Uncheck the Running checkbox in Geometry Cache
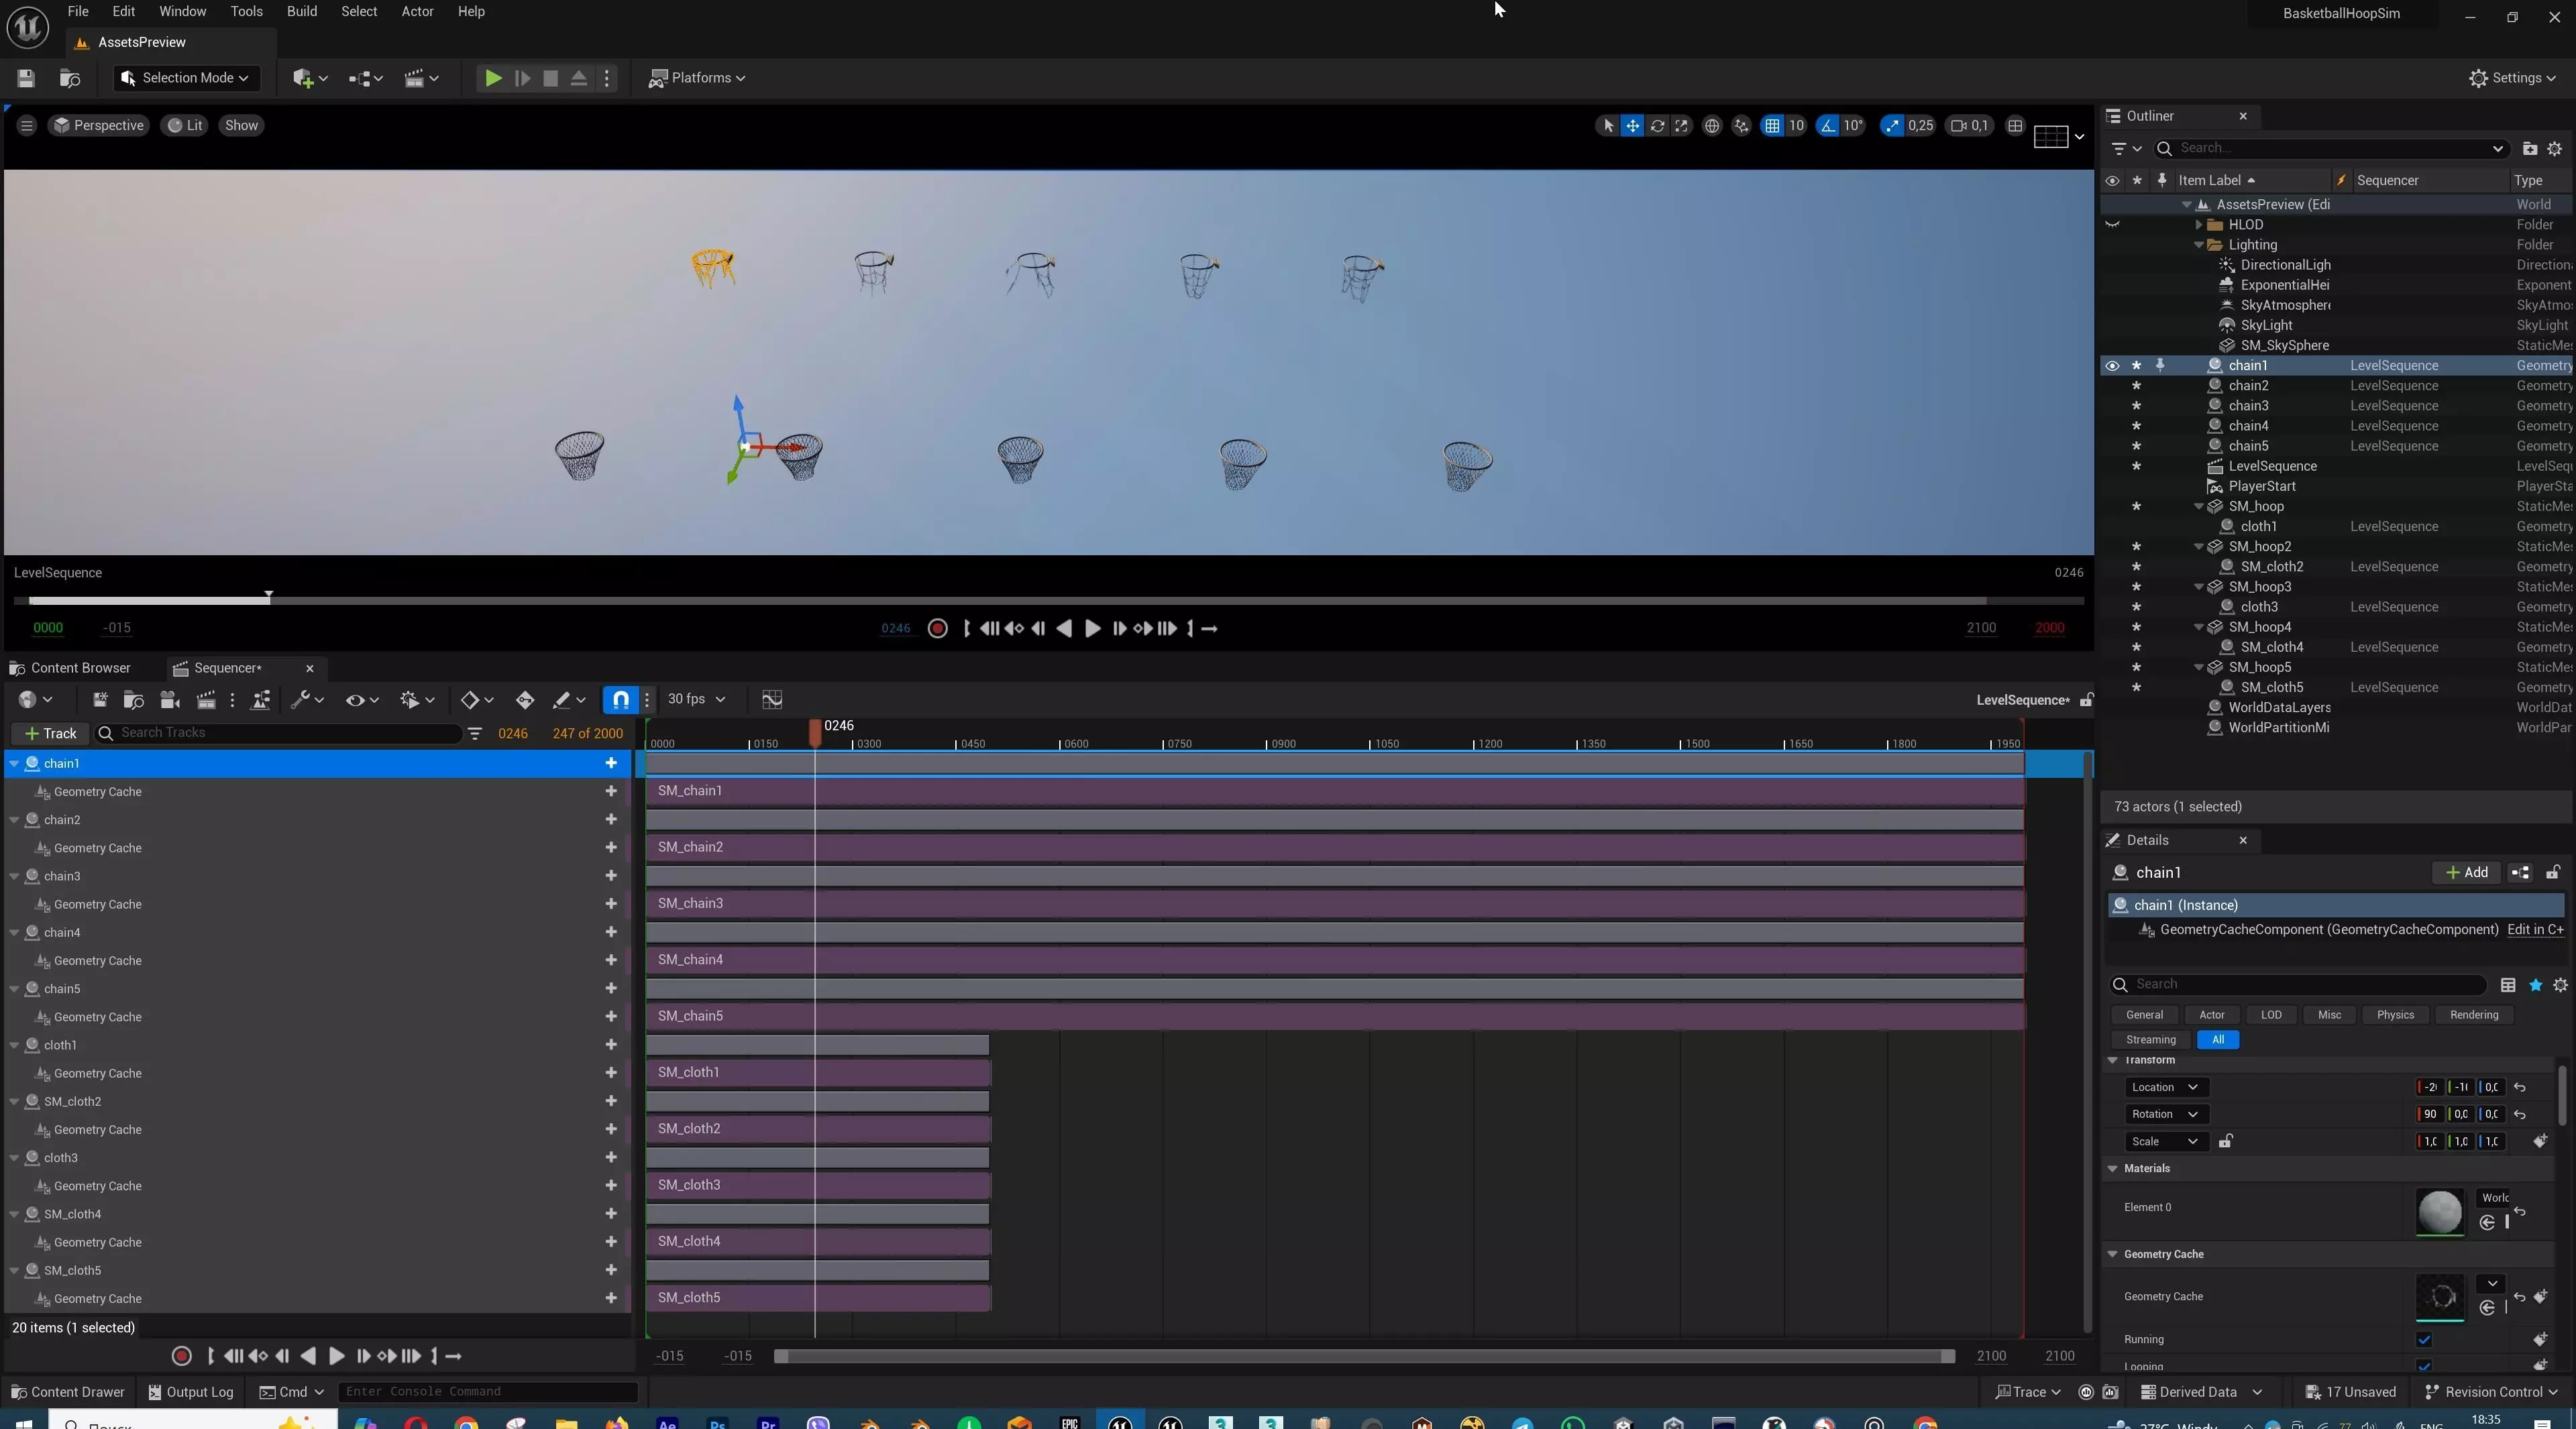The height and width of the screenshot is (1429, 2576). click(x=2424, y=1339)
